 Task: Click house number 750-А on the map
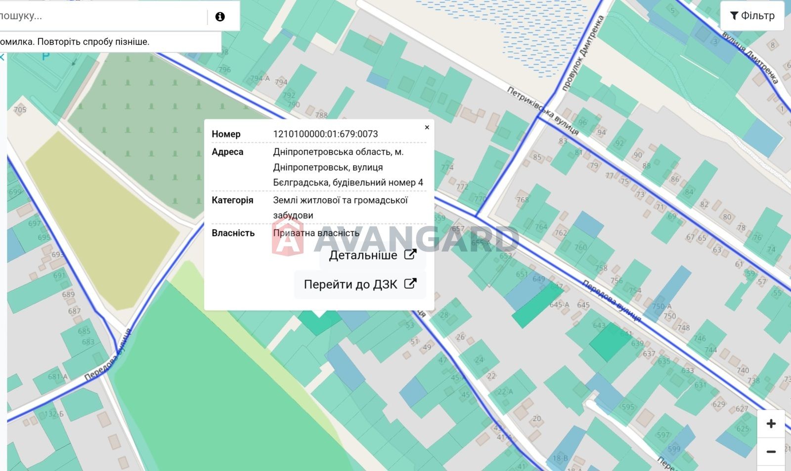[661, 306]
